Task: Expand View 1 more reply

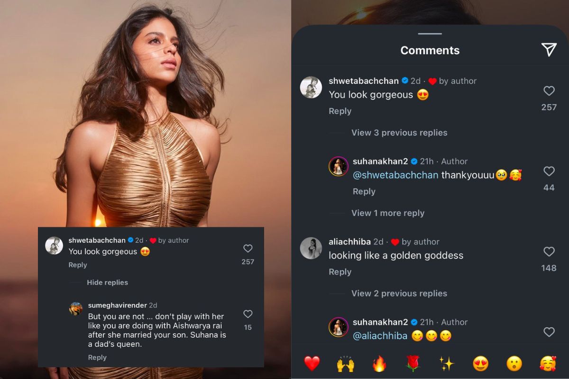Action: [x=387, y=213]
